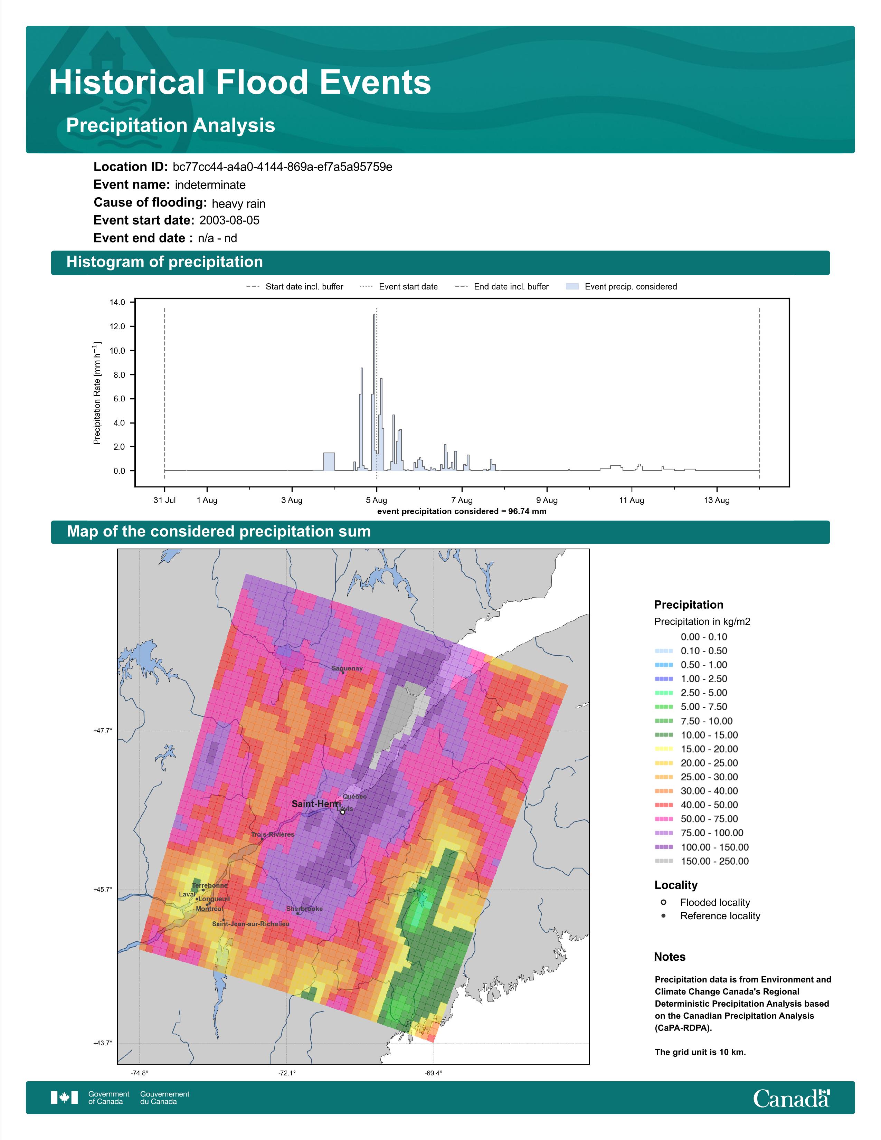Click "The grid unit is 10 km." note
This screenshot has height=1140, width=881.
tap(700, 1052)
